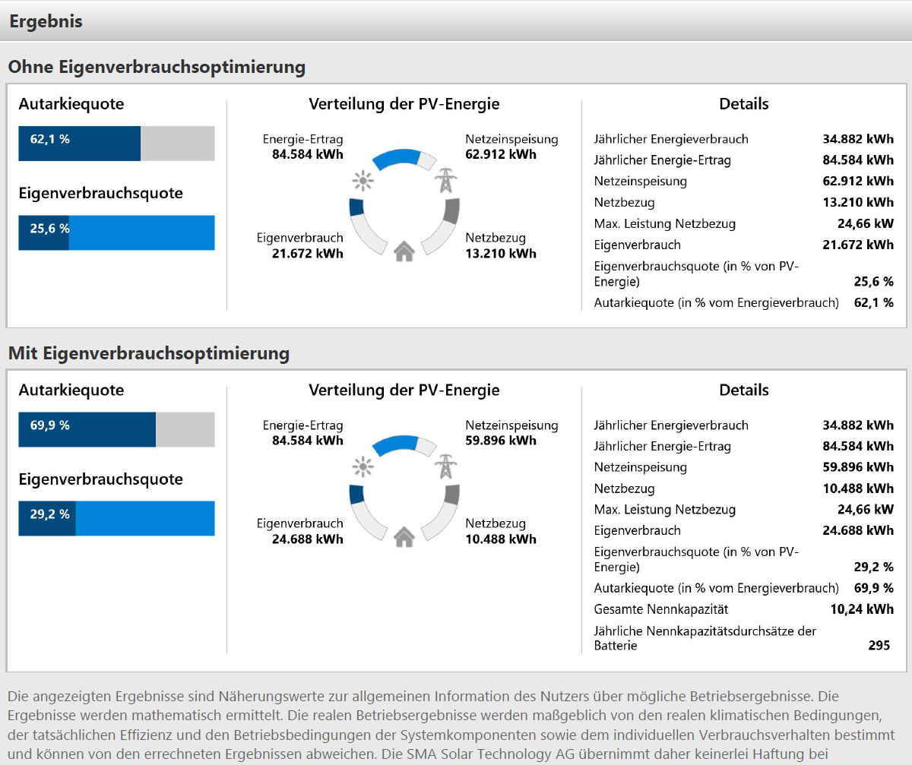
Task: Click the Netzbezug 10.488 kWh diagram label
Action: [501, 531]
